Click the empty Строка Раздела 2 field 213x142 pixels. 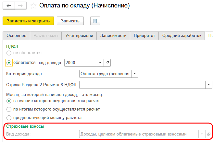point(142,85)
